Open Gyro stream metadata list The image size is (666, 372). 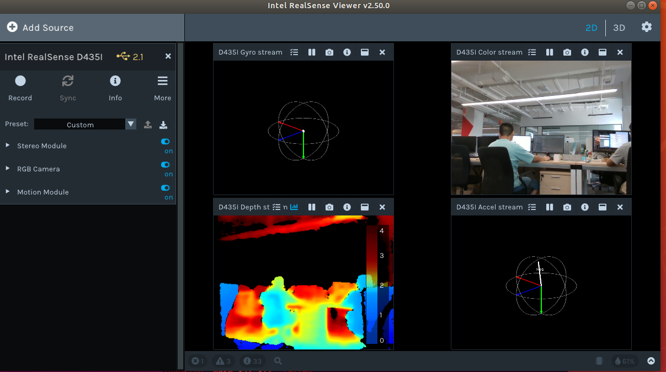294,52
